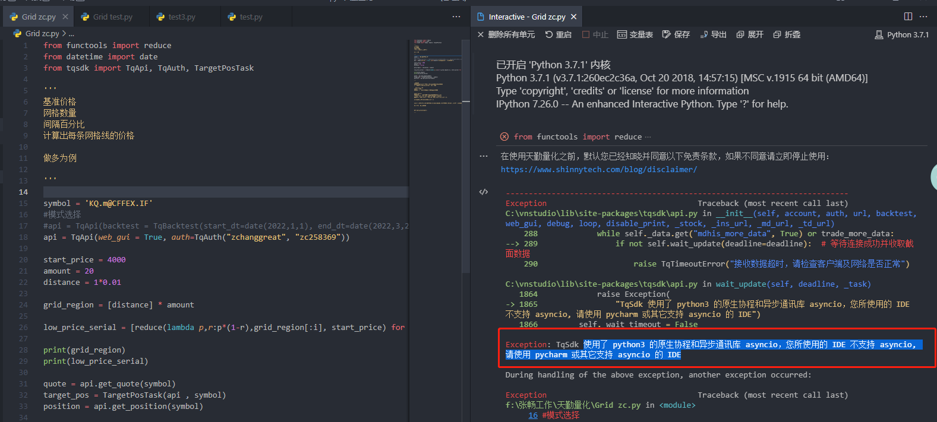Click the 'distance = 1*0.01' line
This screenshot has height=422, width=937.
point(82,282)
